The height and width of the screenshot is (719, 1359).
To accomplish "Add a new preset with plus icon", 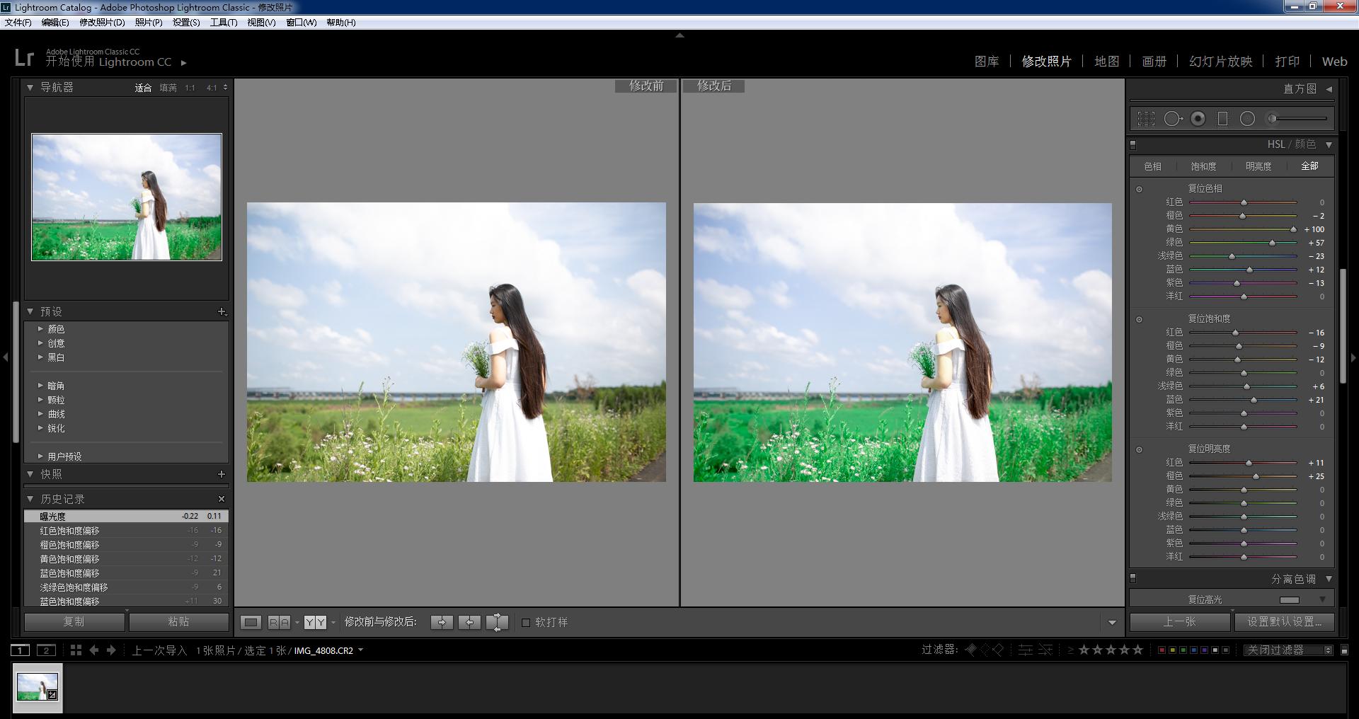I will point(222,311).
